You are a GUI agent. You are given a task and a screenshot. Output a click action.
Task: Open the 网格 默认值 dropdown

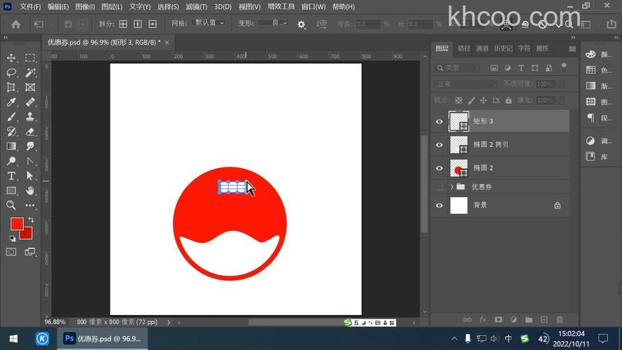click(x=208, y=23)
